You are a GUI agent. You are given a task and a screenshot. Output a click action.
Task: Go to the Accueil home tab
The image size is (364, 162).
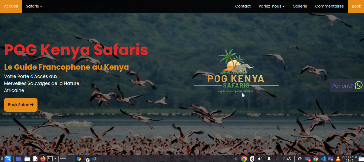(x=11, y=6)
